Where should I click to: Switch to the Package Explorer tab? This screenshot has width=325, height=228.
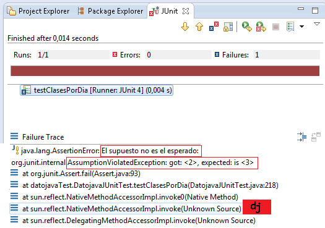(110, 11)
